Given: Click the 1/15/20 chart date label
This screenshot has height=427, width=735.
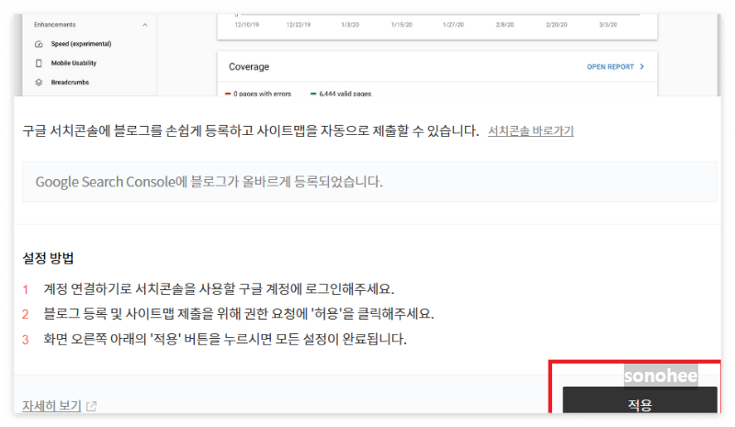Looking at the screenshot, I should click(401, 25).
